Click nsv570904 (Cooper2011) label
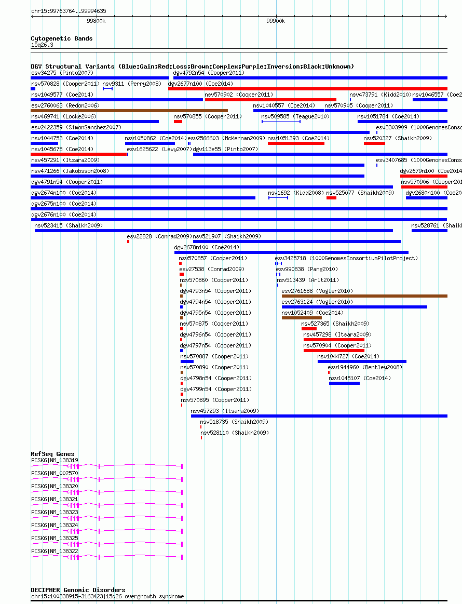Viewport: 462px width, 604px height. tap(337, 345)
